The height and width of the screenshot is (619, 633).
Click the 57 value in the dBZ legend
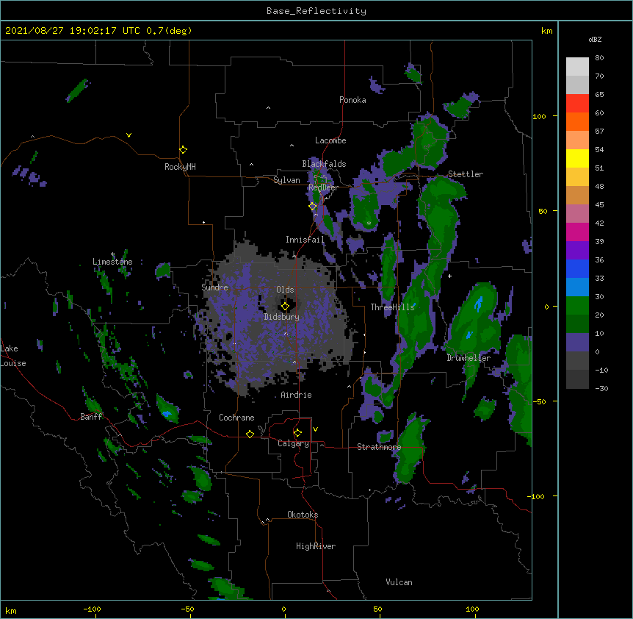(x=599, y=132)
